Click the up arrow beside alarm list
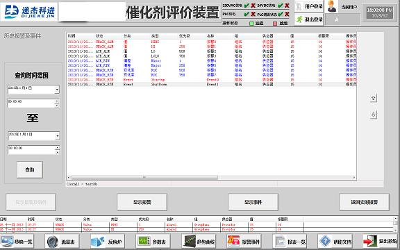This screenshot has height=250, width=400. [x=374, y=98]
